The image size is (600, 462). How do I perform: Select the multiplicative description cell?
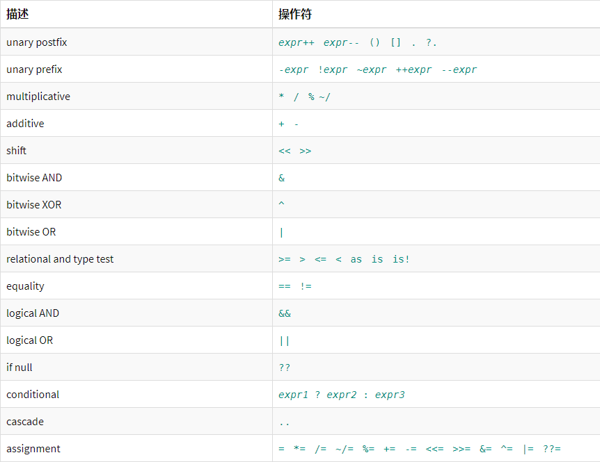click(x=38, y=97)
